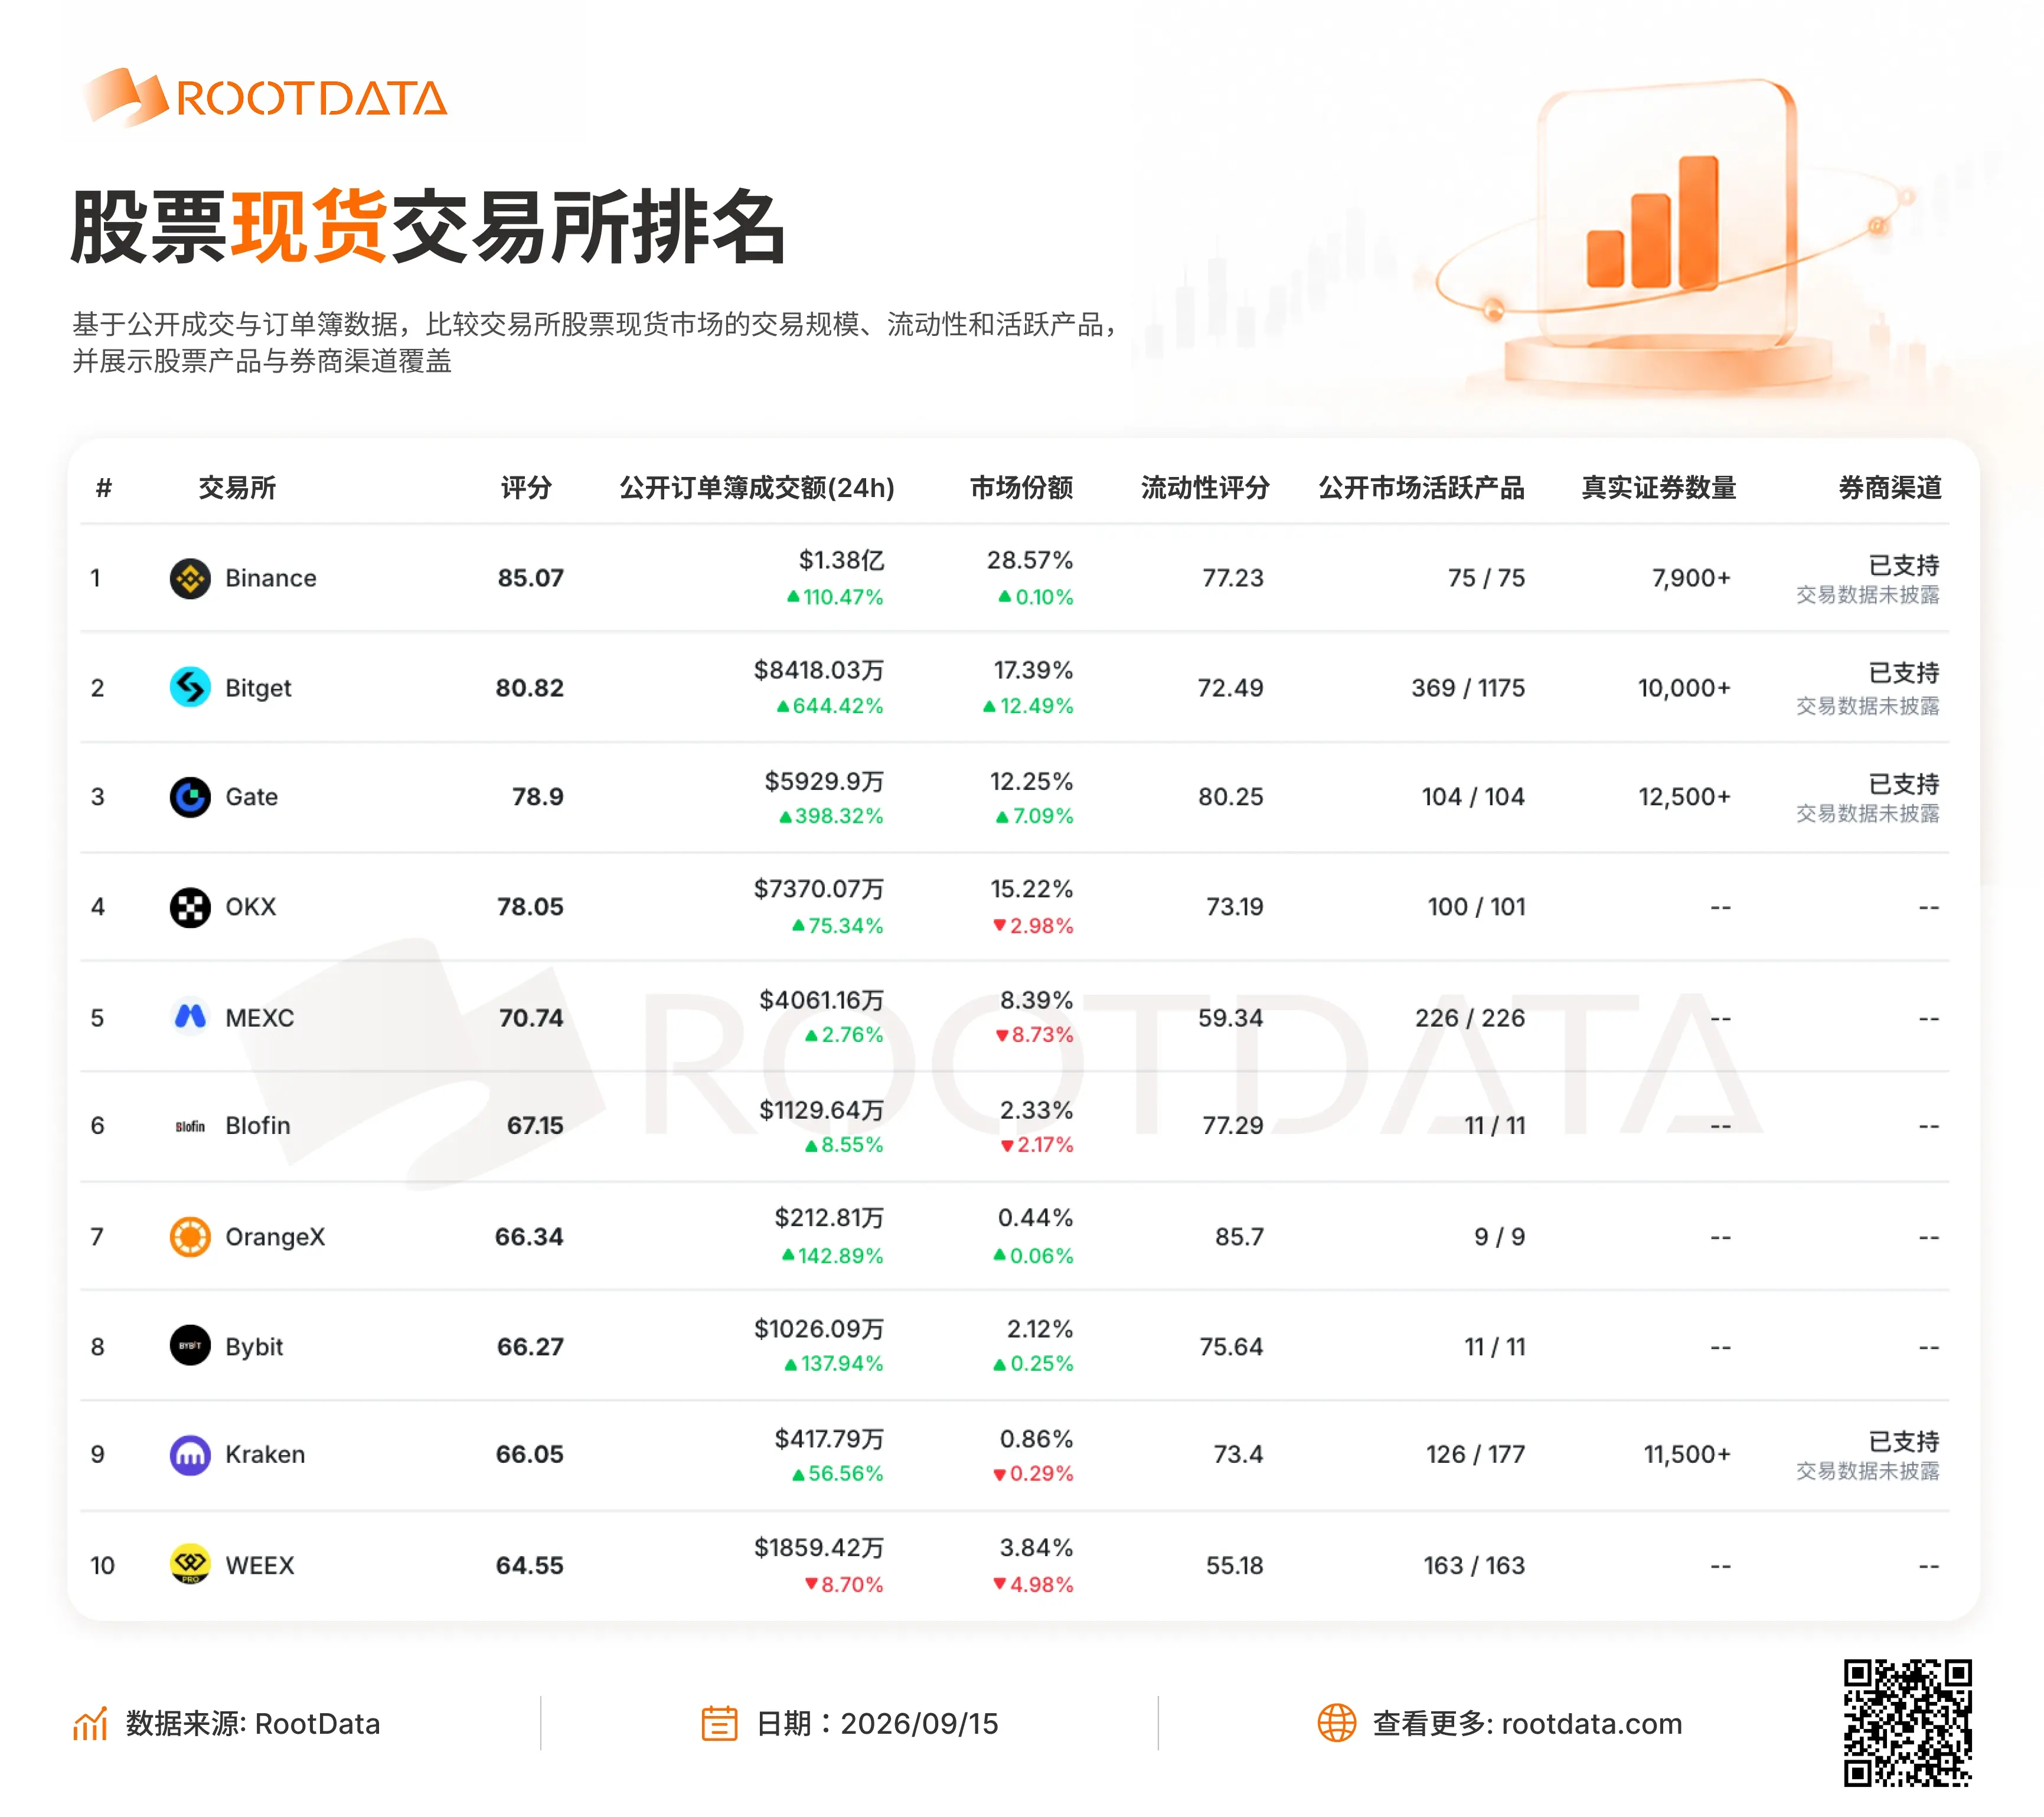This screenshot has height=1817, width=2044.
Task: Click the 226 / 226 active products value
Action: pos(1470,1018)
